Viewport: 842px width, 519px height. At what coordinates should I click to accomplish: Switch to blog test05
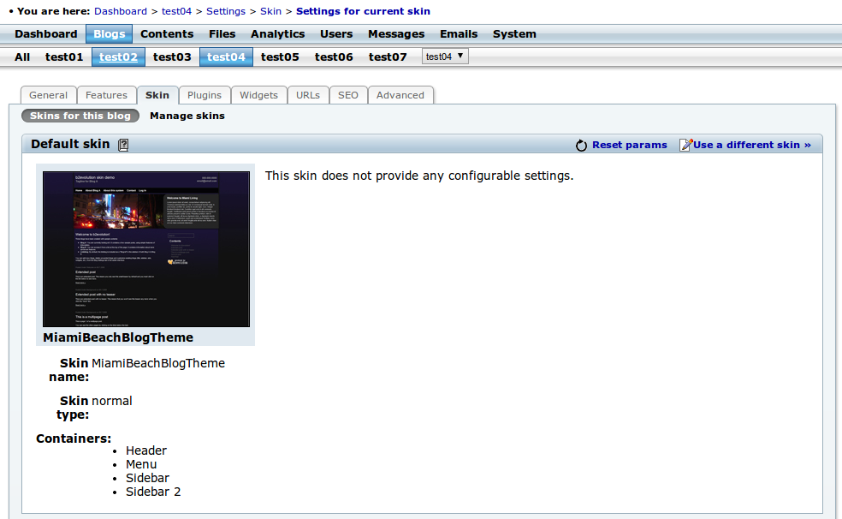click(280, 57)
